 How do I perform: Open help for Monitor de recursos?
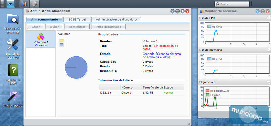pyautogui.click(x=257, y=12)
